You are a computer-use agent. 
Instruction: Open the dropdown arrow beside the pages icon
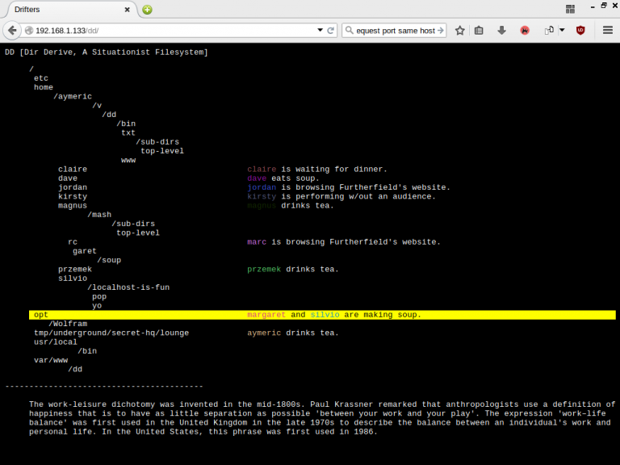click(x=562, y=31)
